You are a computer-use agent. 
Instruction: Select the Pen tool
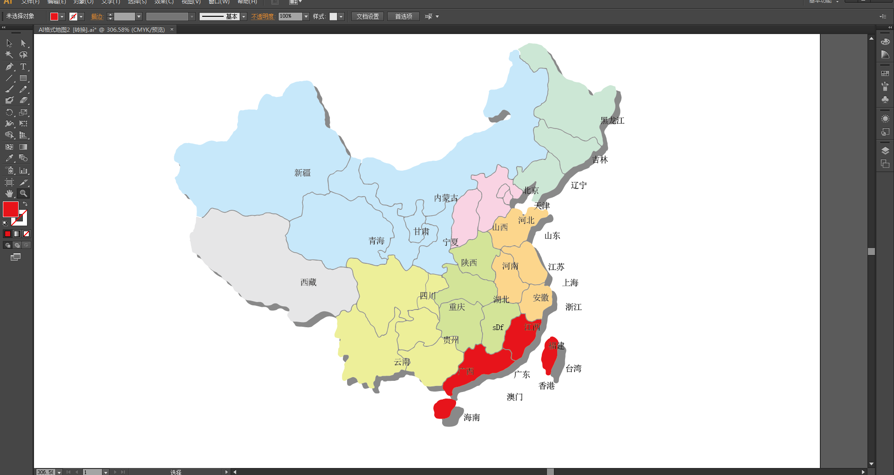pyautogui.click(x=9, y=67)
